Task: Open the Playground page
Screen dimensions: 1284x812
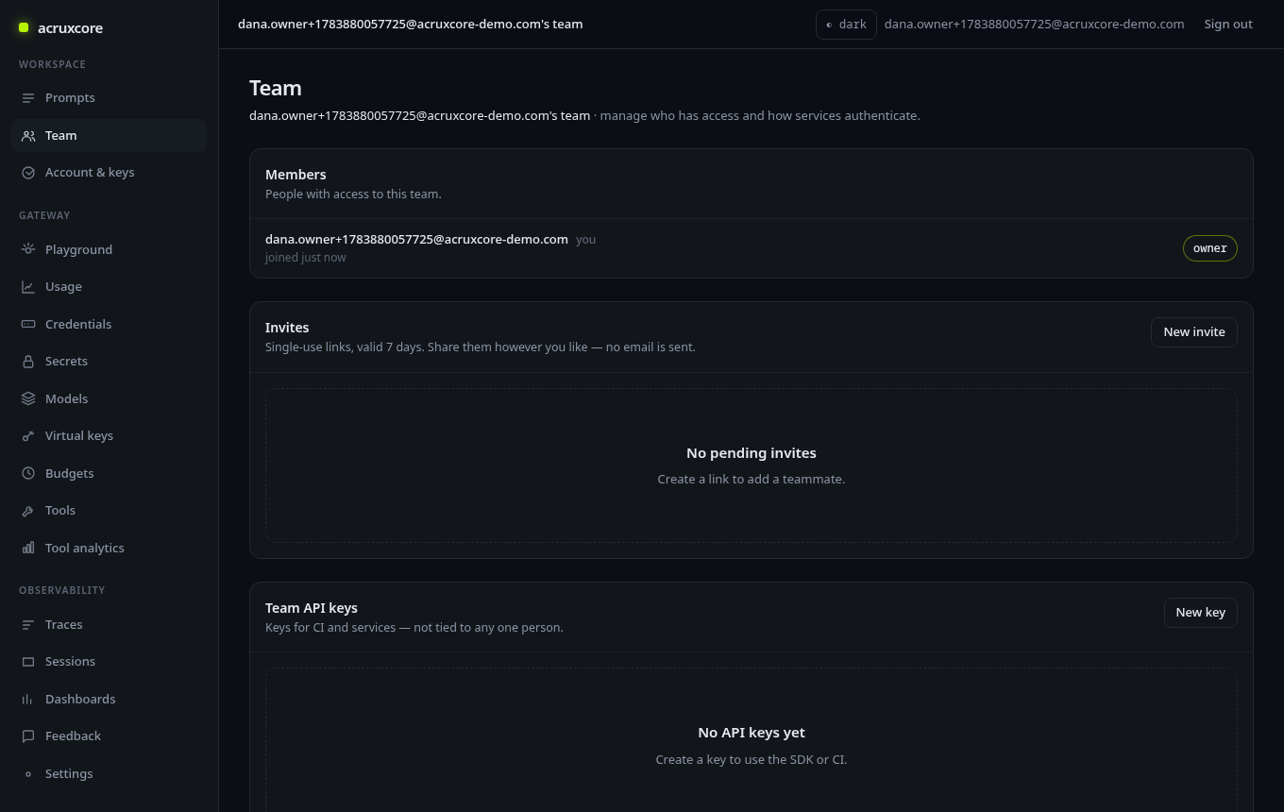Action: [x=109, y=249]
